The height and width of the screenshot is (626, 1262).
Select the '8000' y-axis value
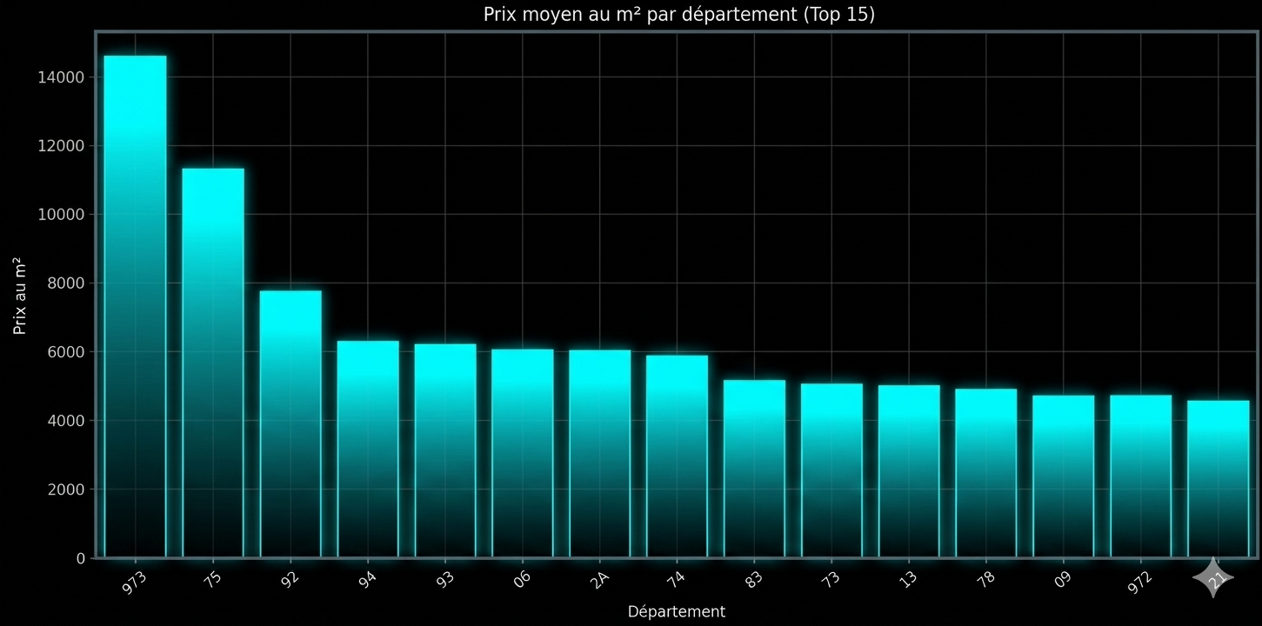click(65, 283)
